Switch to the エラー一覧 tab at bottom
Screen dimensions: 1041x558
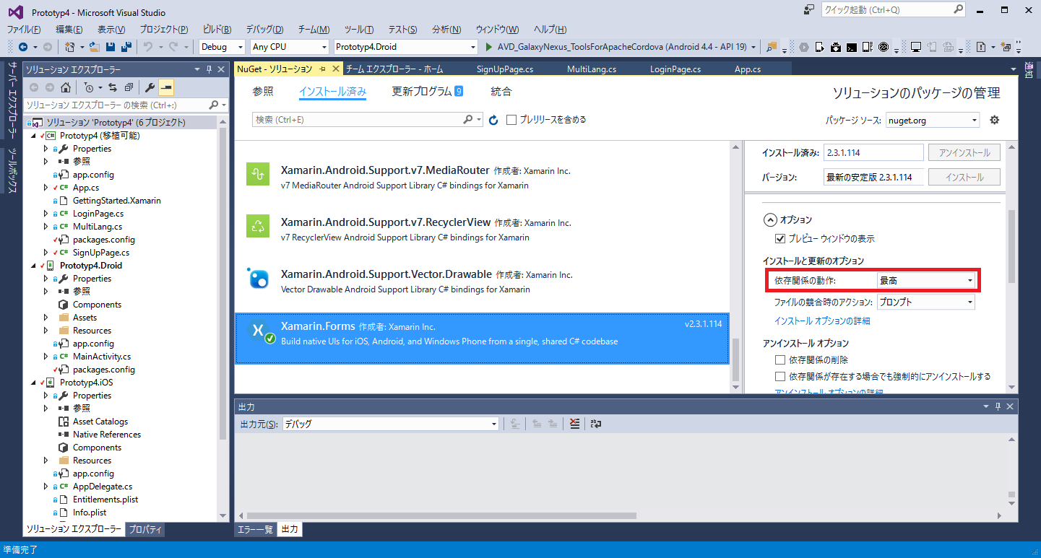(256, 530)
